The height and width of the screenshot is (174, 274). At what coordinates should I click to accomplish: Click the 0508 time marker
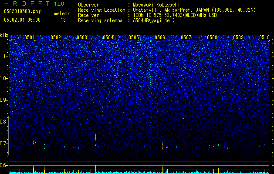(212, 37)
